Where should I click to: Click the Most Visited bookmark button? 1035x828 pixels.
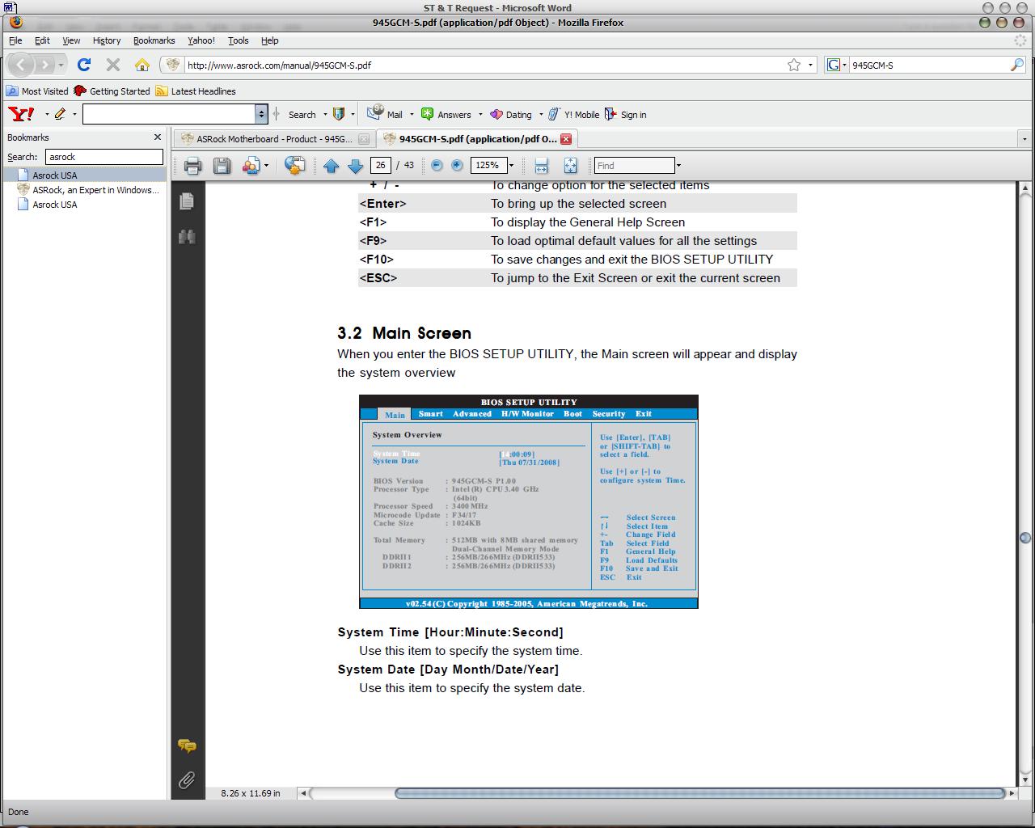pyautogui.click(x=38, y=91)
